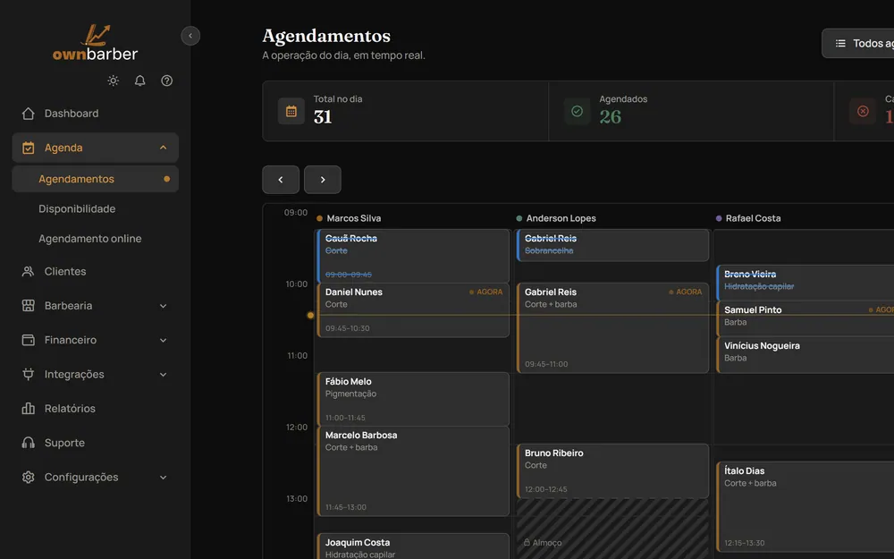Open the help question mark icon
Viewport: 894px width, 559px height.
pyautogui.click(x=166, y=80)
